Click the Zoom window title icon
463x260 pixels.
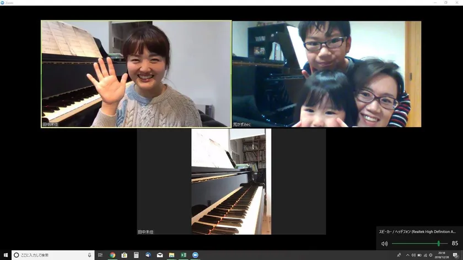click(x=2, y=3)
